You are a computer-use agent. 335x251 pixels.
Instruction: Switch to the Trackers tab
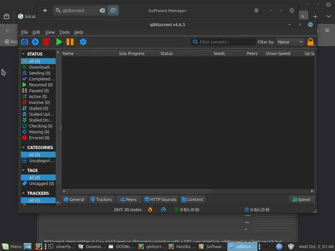pyautogui.click(x=101, y=200)
